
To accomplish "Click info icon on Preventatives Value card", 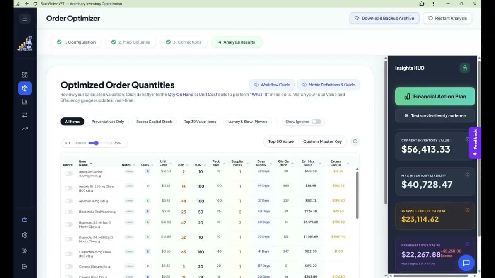I will point(467,244).
